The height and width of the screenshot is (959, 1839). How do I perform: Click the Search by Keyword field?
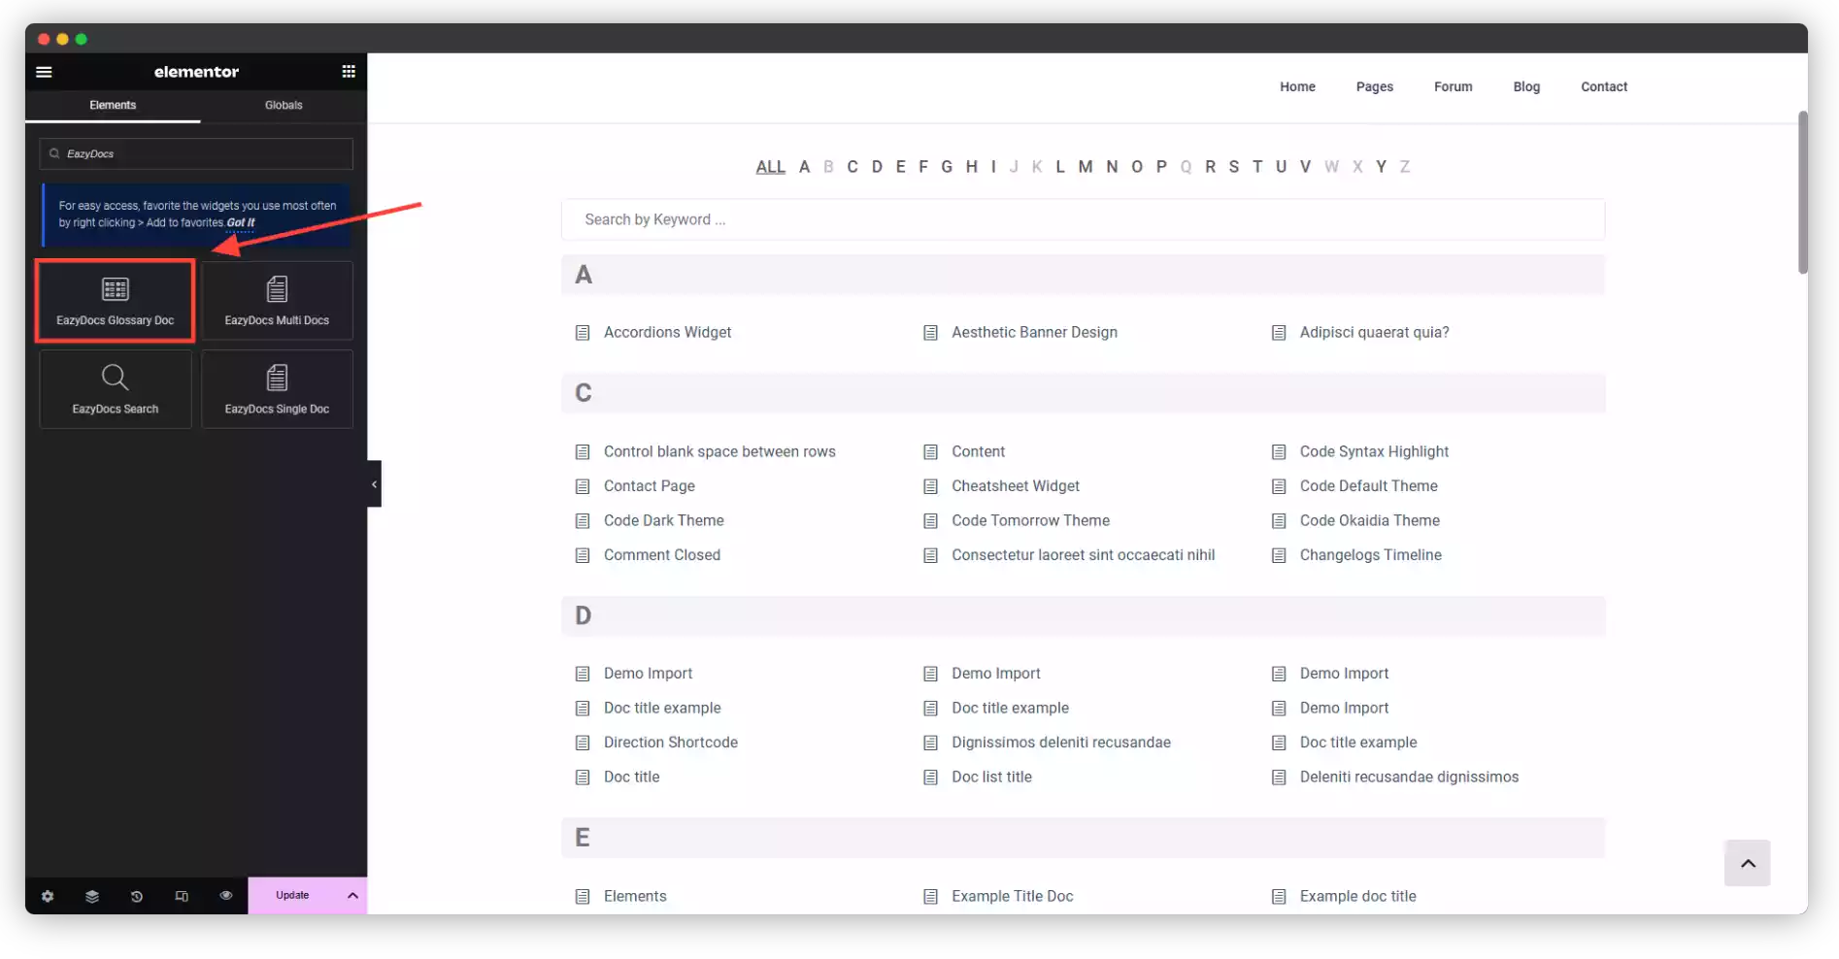pyautogui.click(x=1083, y=219)
